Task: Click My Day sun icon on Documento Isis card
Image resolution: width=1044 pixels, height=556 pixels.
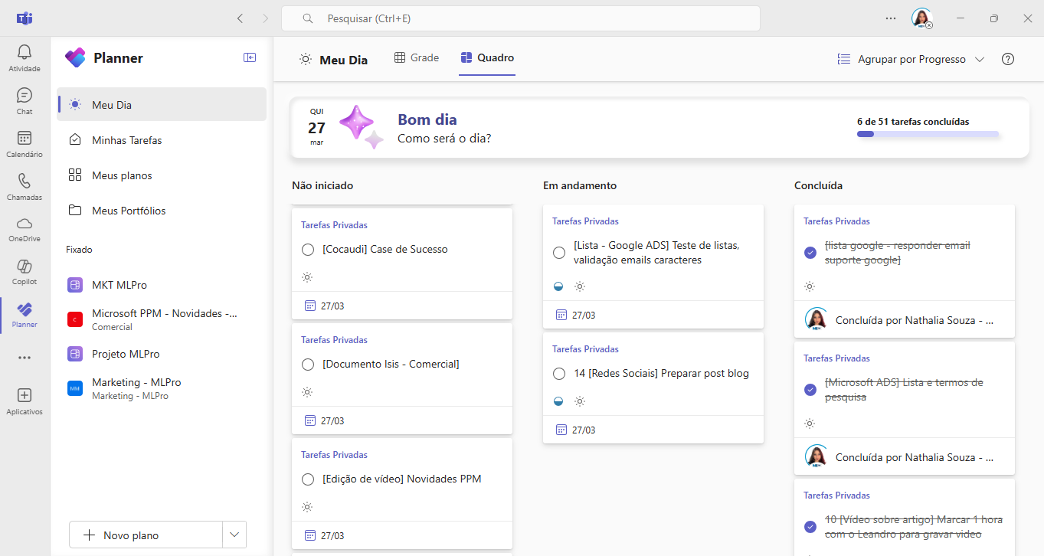Action: 307,392
